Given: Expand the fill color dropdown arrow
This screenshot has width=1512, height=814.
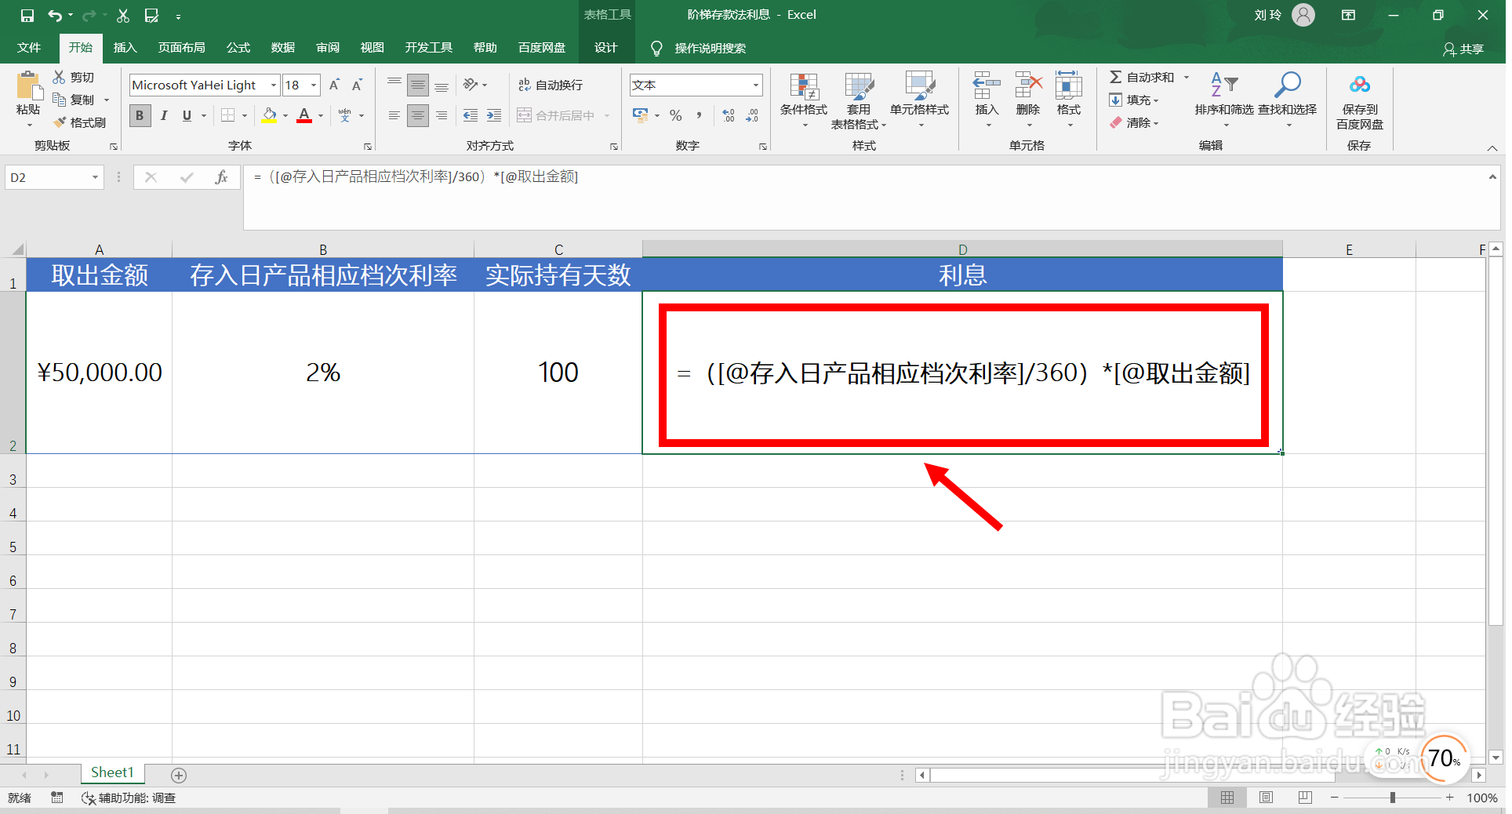Looking at the screenshot, I should click(284, 115).
